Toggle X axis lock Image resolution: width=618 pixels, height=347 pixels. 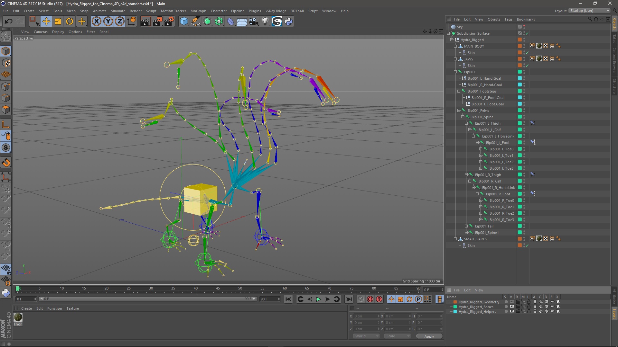pos(96,22)
